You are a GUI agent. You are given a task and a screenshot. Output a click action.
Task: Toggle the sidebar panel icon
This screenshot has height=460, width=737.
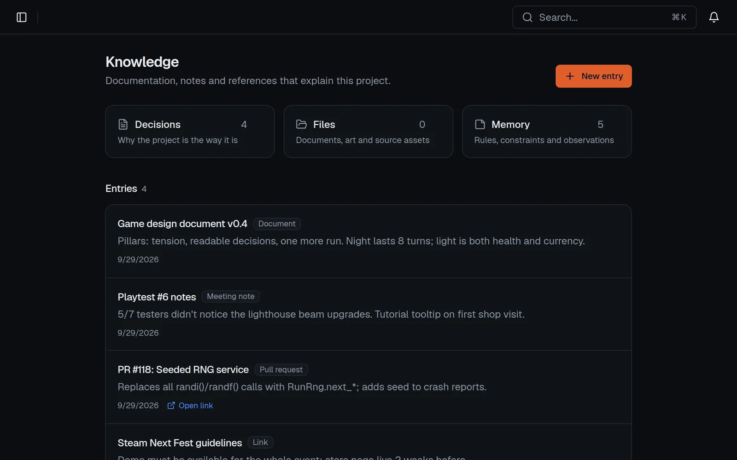pyautogui.click(x=22, y=17)
